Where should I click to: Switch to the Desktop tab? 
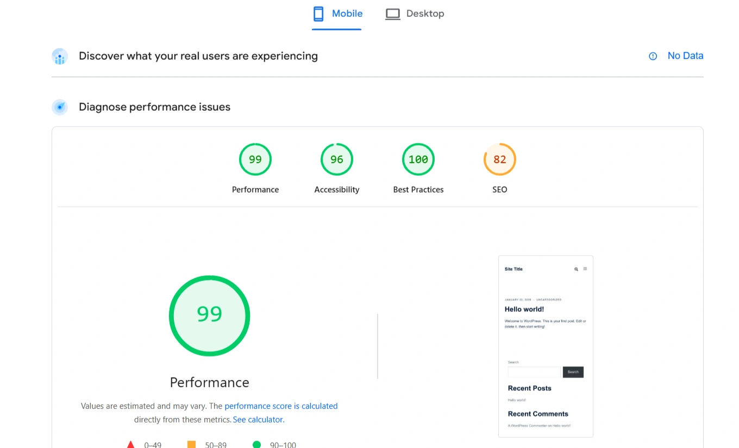415,14
